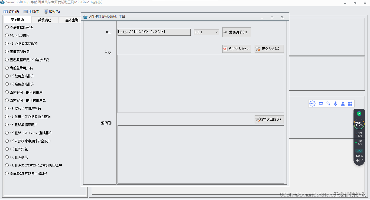Click the 发送请求(S) button
This screenshot has width=370, height=200.
(x=237, y=32)
